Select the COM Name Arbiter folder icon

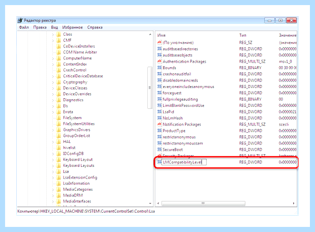point(58,52)
